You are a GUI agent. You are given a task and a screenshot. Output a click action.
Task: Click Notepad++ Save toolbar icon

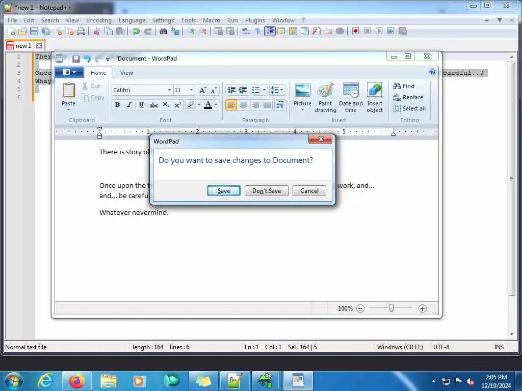(x=34, y=31)
